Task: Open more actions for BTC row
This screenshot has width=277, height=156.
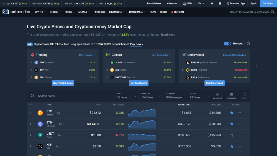Action: pos(239,113)
